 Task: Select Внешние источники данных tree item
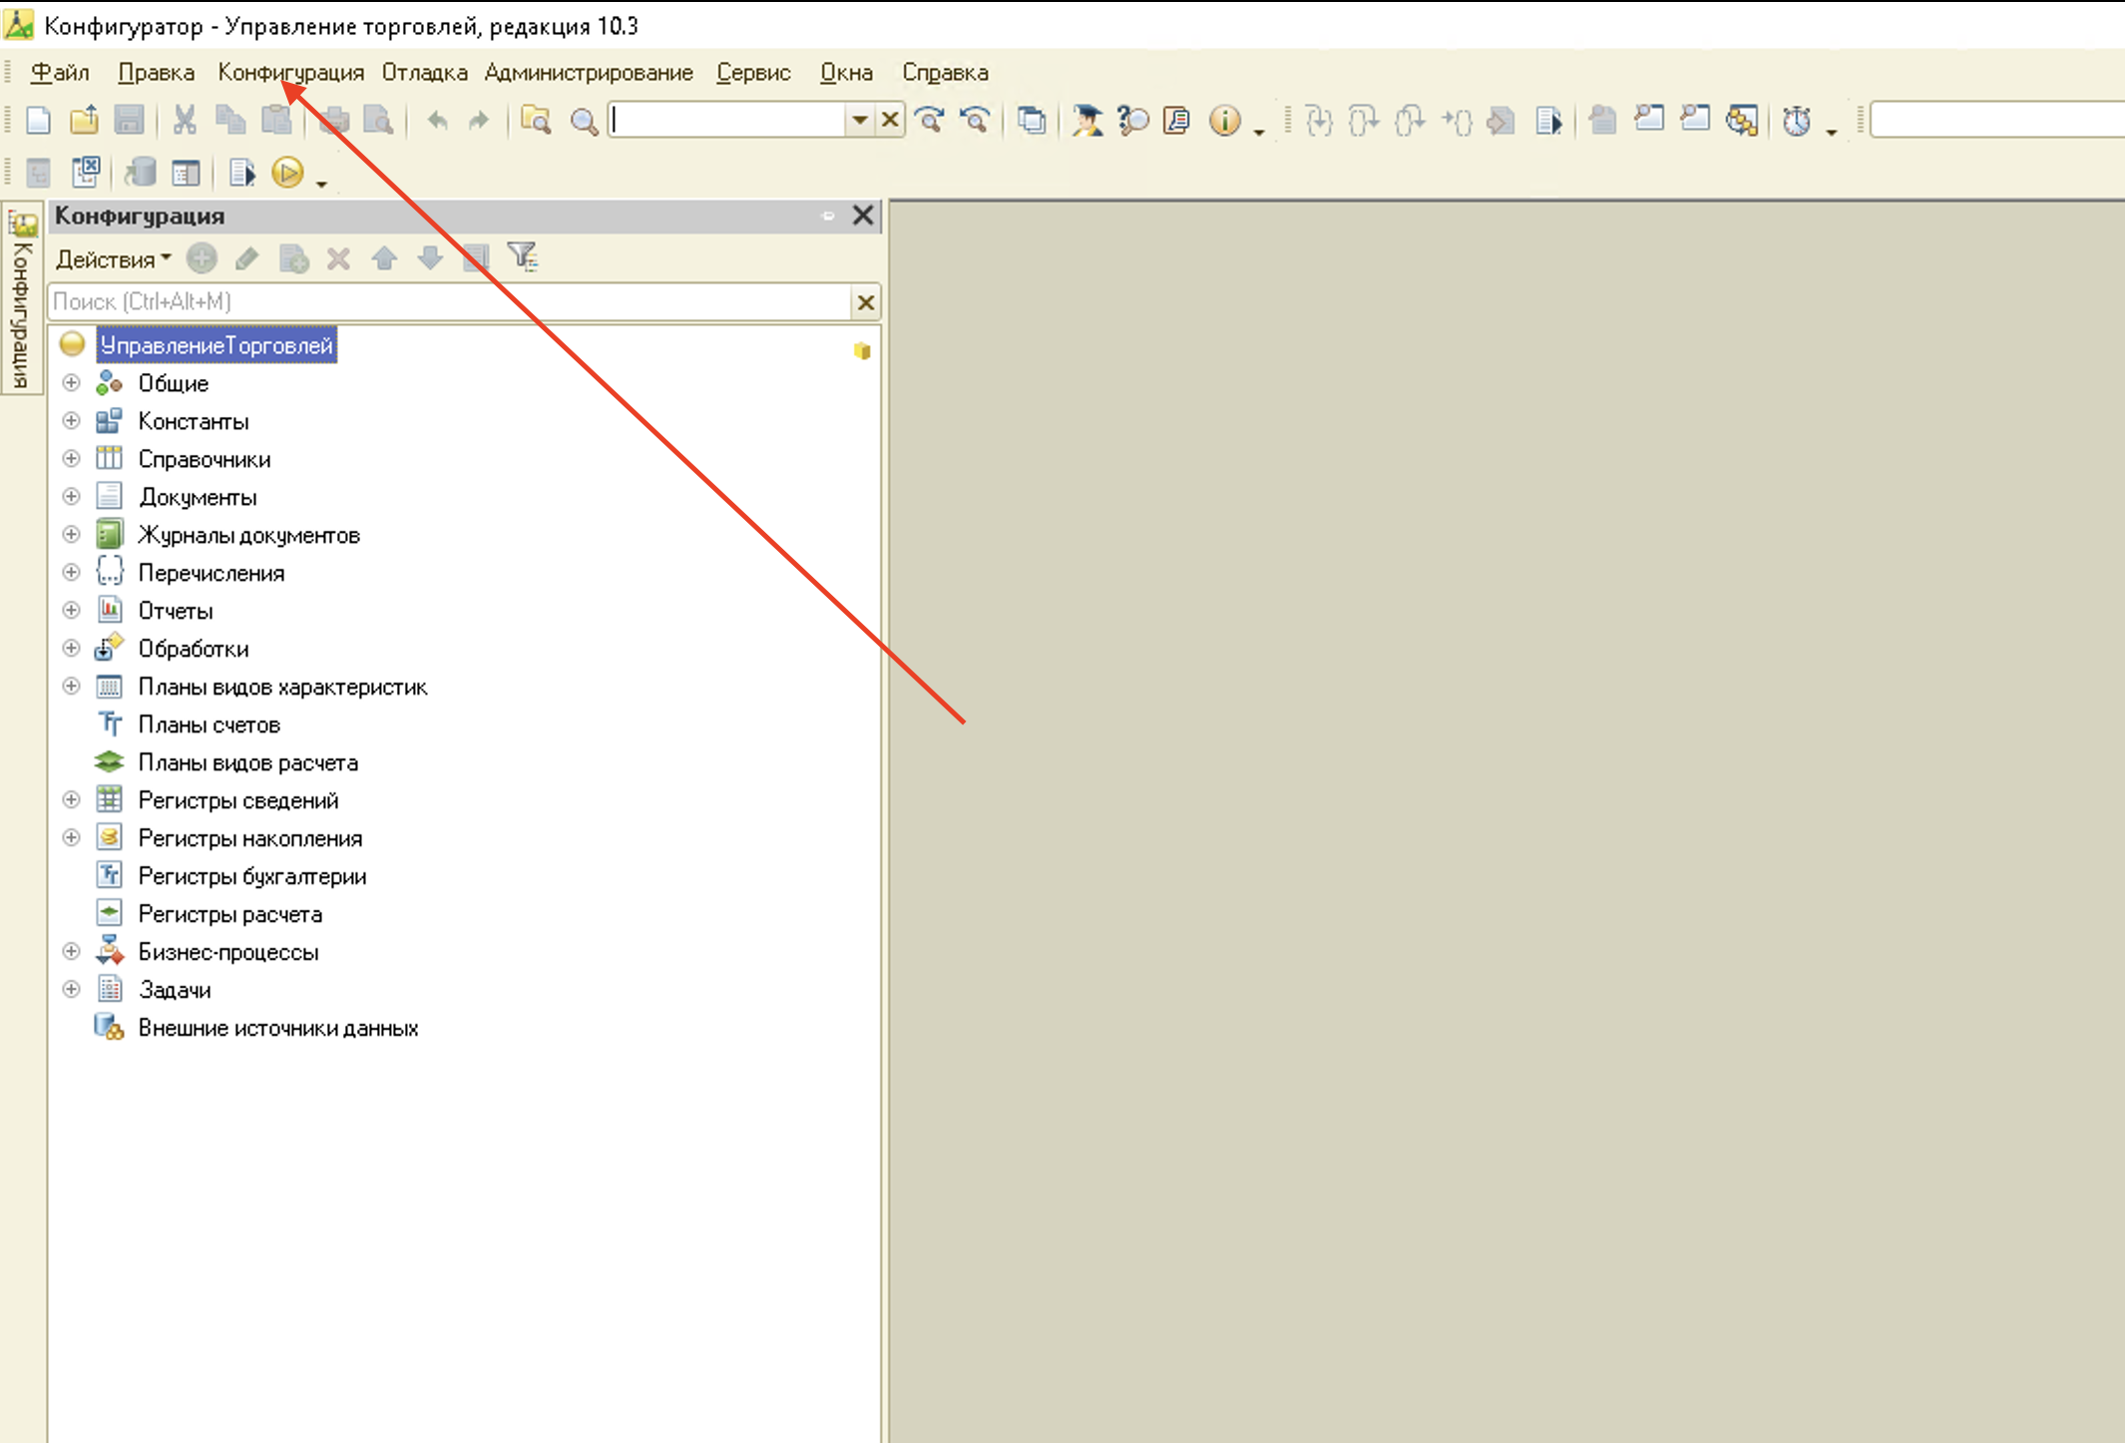point(278,1028)
